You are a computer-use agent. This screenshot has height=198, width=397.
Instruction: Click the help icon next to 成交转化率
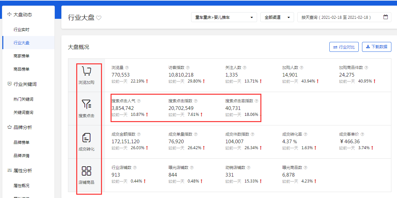(306, 134)
